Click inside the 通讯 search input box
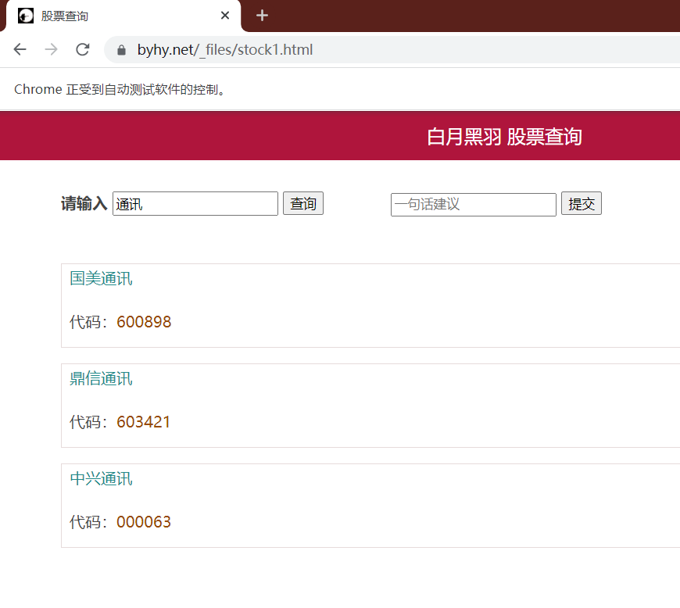Screen dimensions: 680x608 coord(195,203)
